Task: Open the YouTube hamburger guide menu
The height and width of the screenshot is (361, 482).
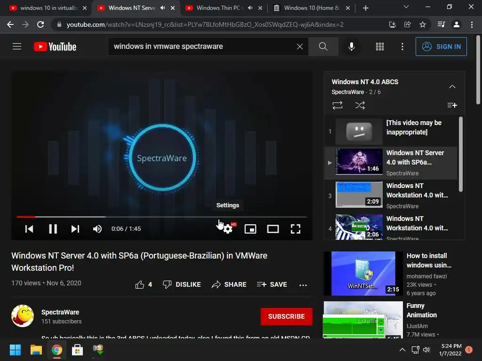Action: [17, 47]
